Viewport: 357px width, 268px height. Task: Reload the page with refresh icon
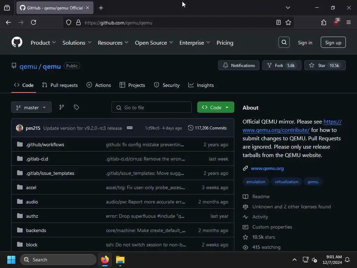point(33,23)
